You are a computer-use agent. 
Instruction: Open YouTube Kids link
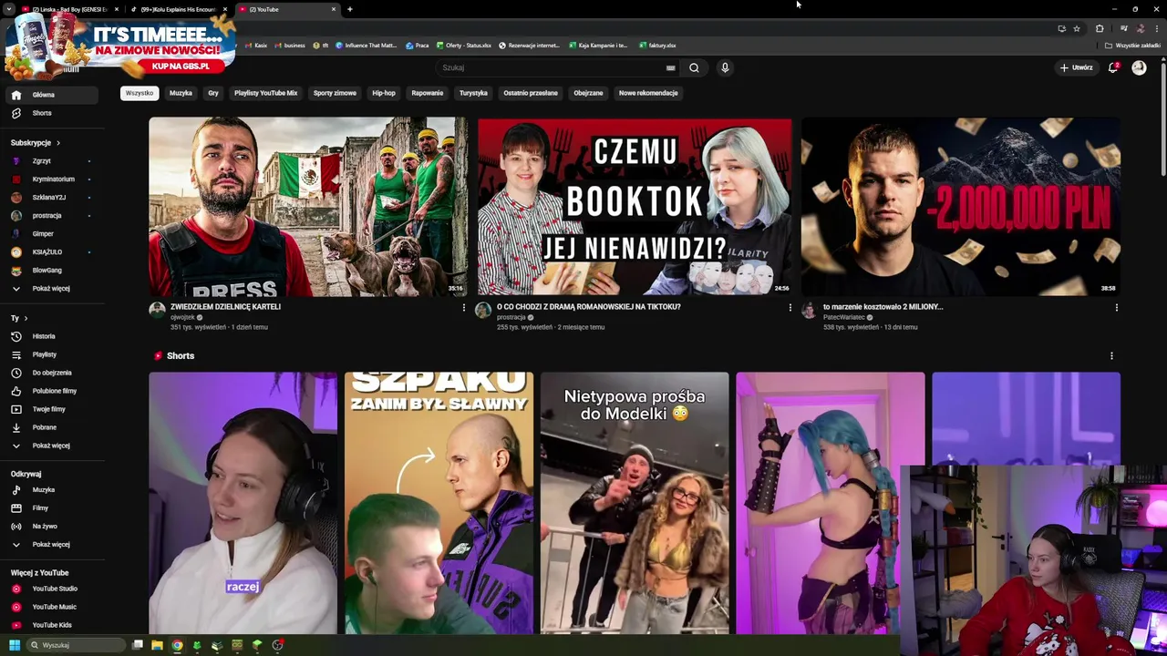point(50,625)
